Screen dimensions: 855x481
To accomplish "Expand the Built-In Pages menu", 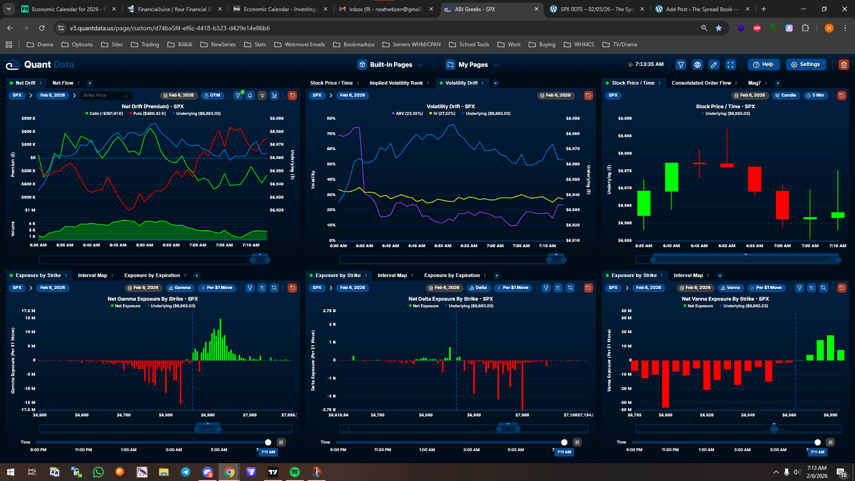I will coord(391,65).
